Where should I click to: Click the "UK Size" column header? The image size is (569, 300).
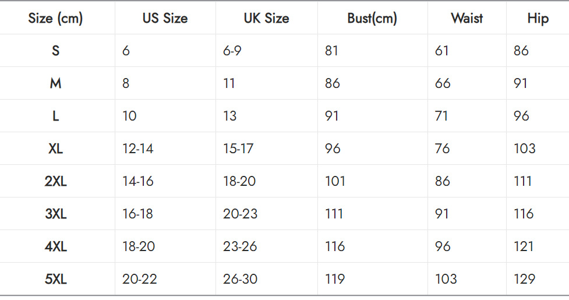click(266, 19)
